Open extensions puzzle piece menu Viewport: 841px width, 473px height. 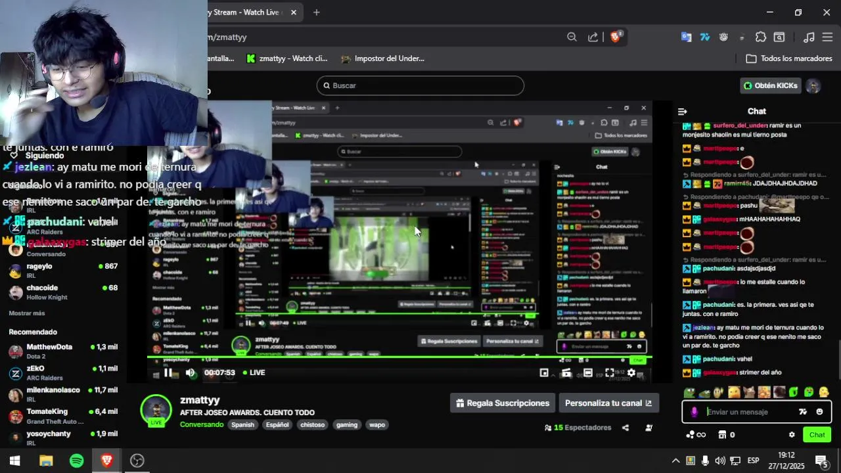pyautogui.click(x=761, y=37)
